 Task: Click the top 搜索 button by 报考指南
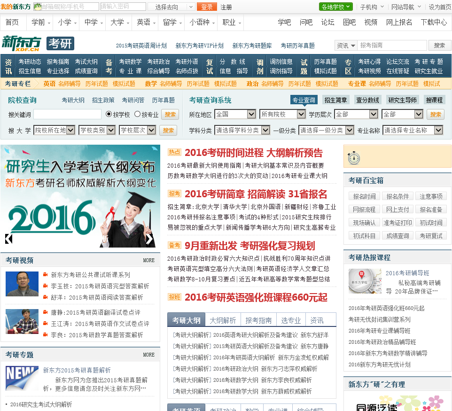[439, 45]
